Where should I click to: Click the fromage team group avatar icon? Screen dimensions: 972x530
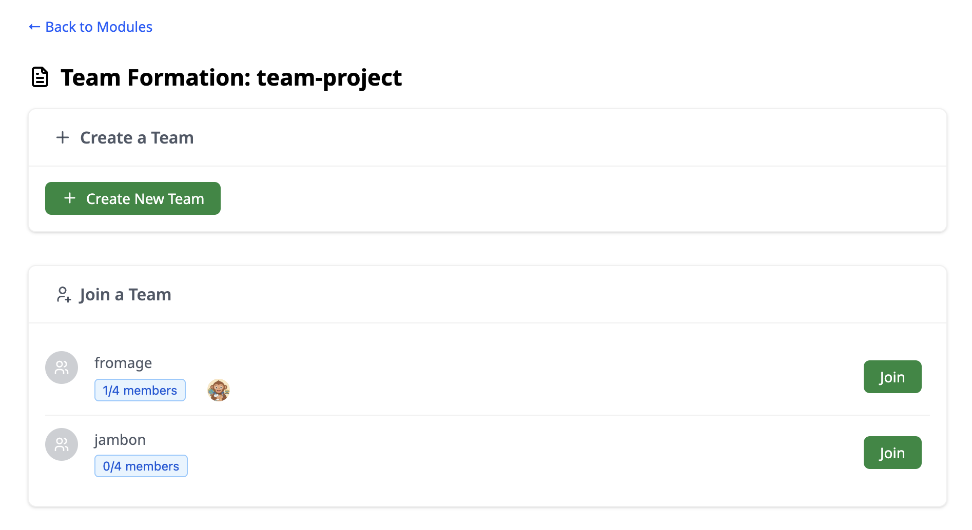62,368
